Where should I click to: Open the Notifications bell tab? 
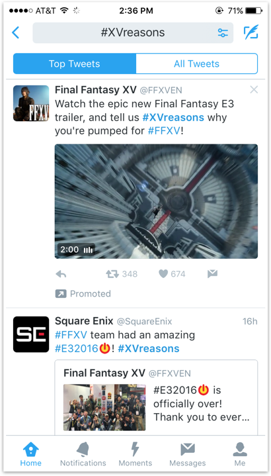[83, 454]
